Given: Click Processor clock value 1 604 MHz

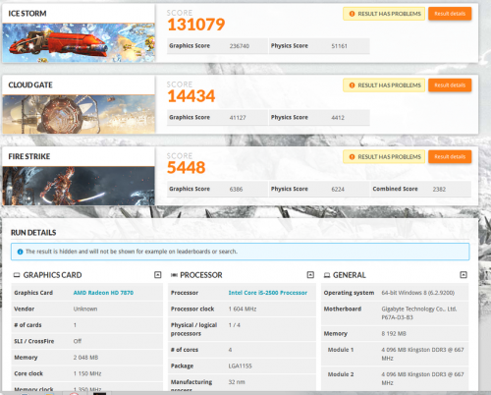Looking at the screenshot, I should (243, 309).
